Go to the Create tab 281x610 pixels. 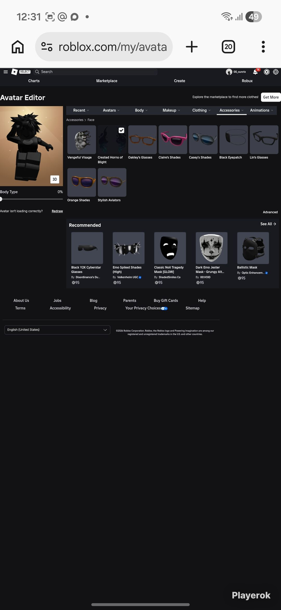pyautogui.click(x=180, y=81)
